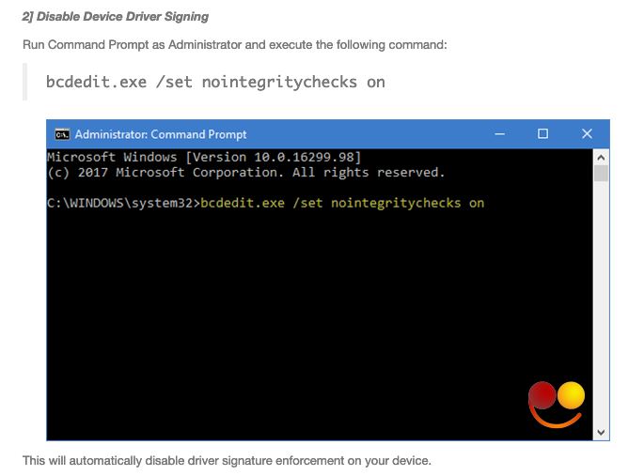The width and height of the screenshot is (644, 476).
Task: Click the typed bcdedit.exe command in the console
Action: click(x=342, y=203)
